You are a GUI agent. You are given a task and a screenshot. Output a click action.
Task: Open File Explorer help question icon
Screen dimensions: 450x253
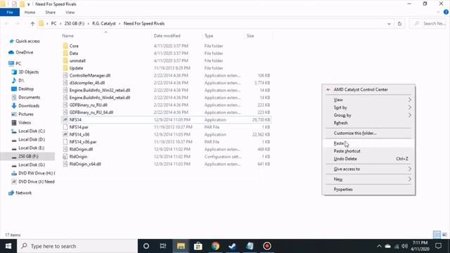click(x=446, y=12)
